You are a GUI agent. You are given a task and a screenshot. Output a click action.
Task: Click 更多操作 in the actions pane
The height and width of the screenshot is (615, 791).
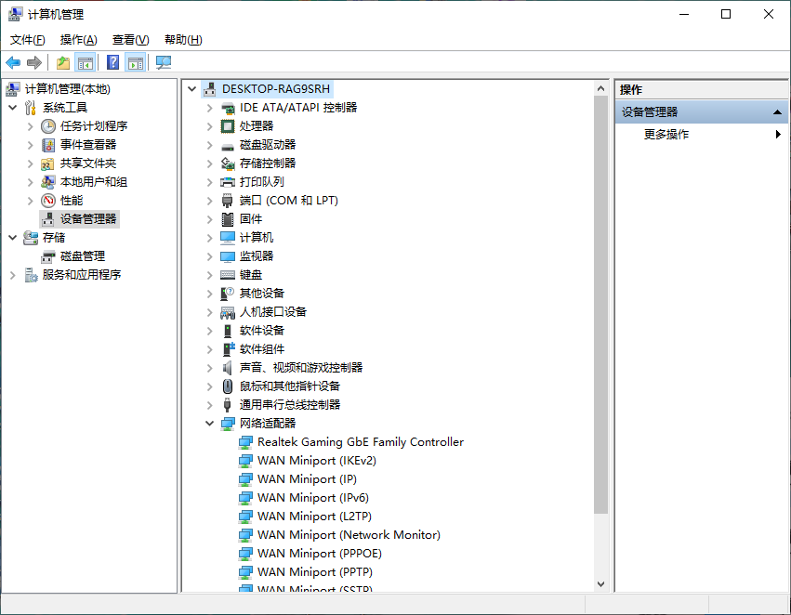click(x=666, y=135)
